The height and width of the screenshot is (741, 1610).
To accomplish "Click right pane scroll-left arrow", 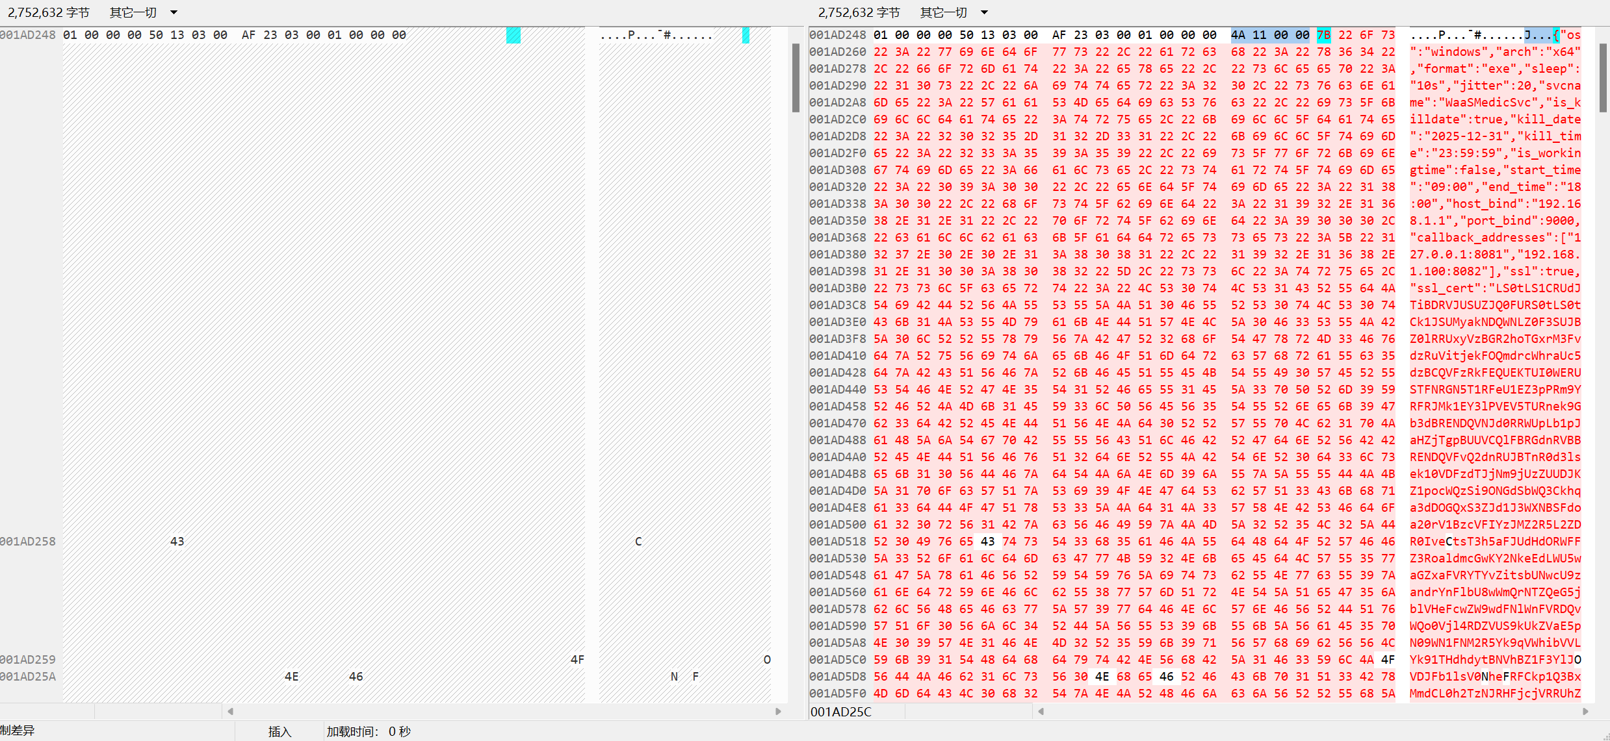I will pos(1041,711).
